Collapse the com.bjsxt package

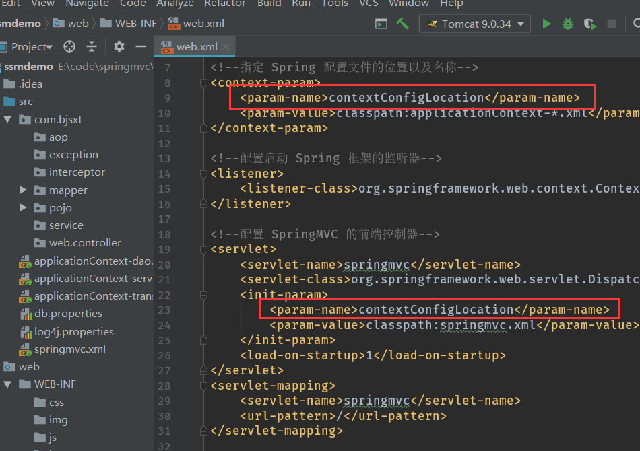coord(7,119)
